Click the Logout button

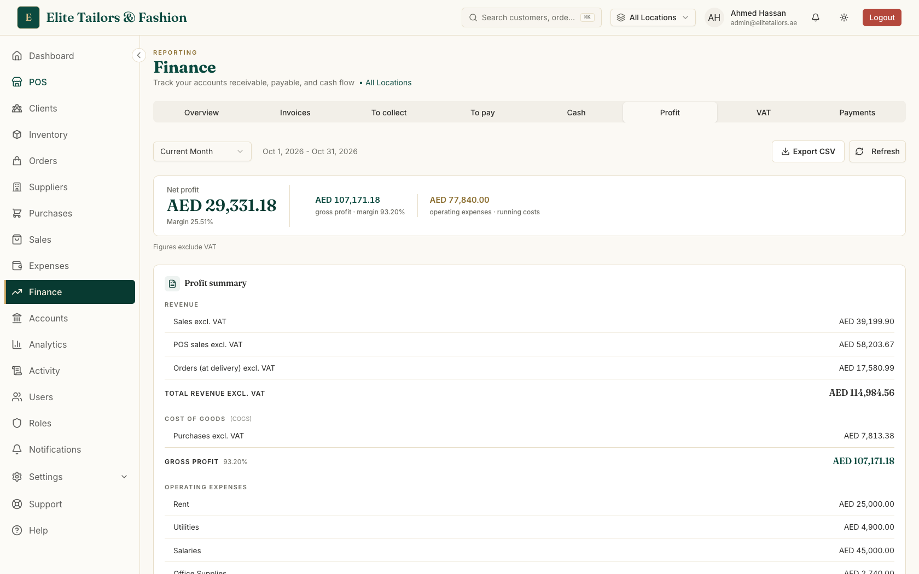point(882,17)
